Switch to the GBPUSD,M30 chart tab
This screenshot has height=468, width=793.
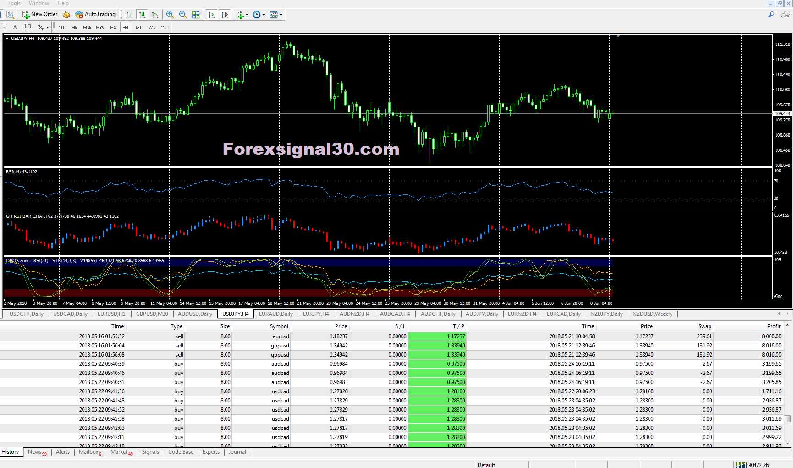(152, 314)
